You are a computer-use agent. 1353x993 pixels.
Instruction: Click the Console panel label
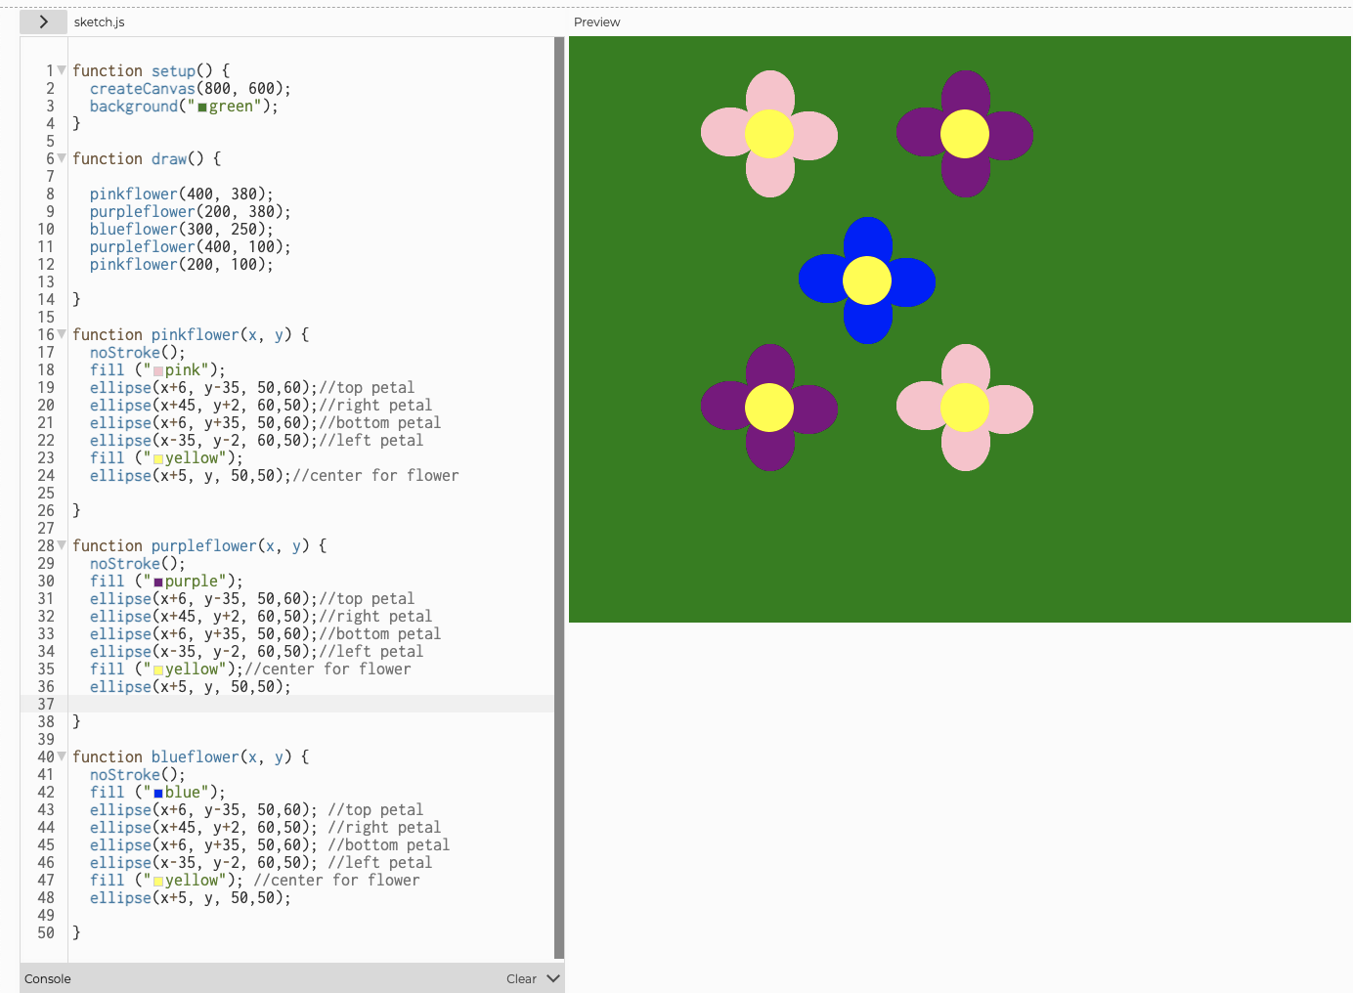48,978
